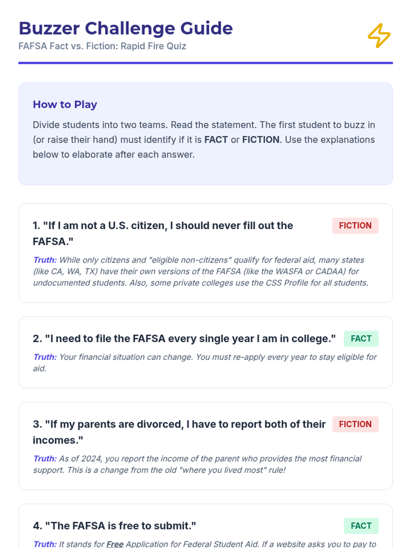The width and height of the screenshot is (411, 548).
Task: Select the Rapid Fire Quiz subtitle
Action: click(102, 46)
